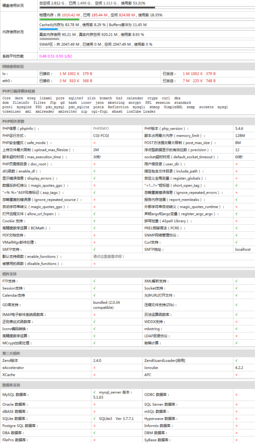Click the PHP相关参数 section header
This screenshot has height=443, width=255.
click(x=13, y=121)
